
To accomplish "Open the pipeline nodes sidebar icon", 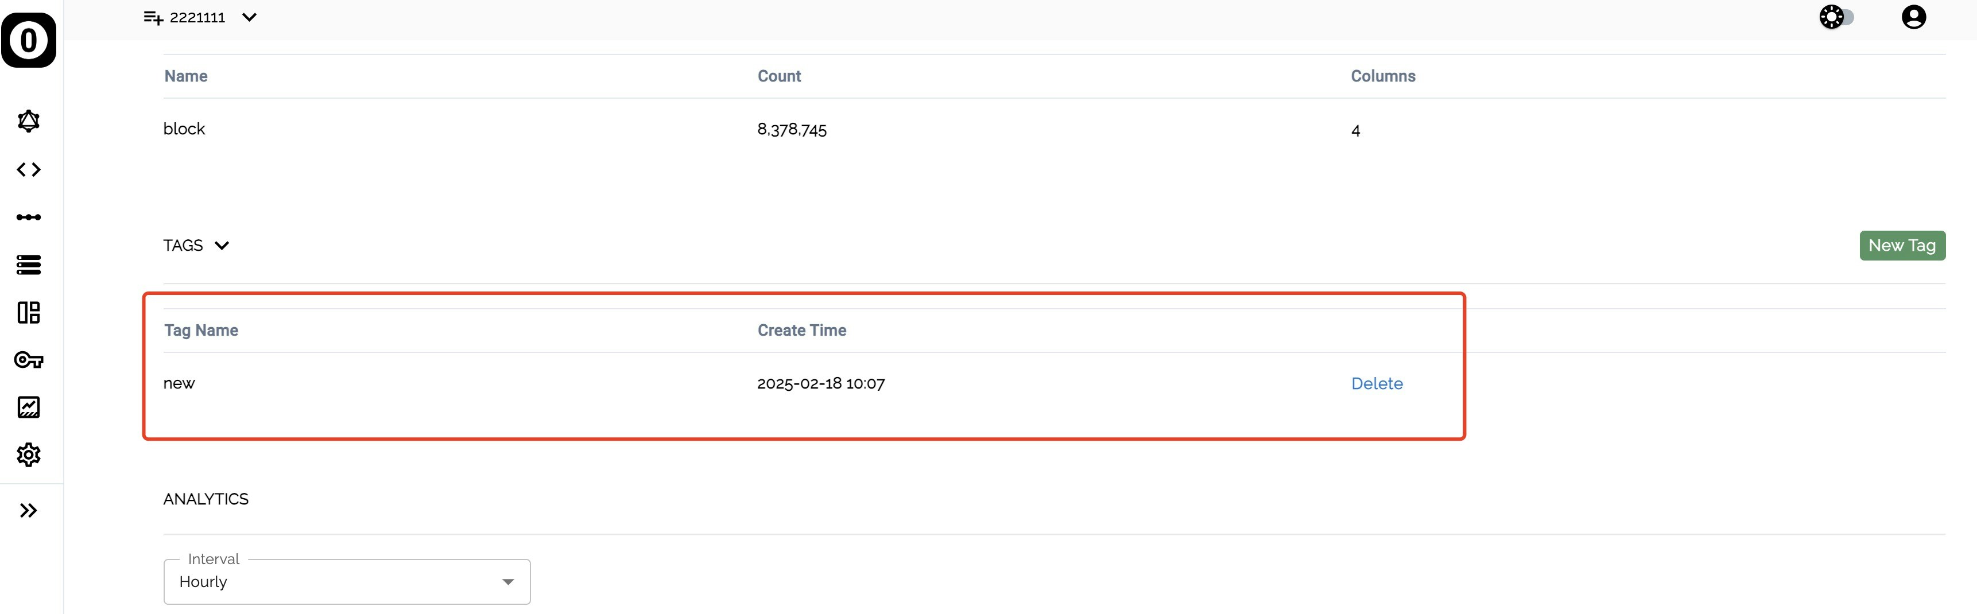I will pyautogui.click(x=28, y=217).
